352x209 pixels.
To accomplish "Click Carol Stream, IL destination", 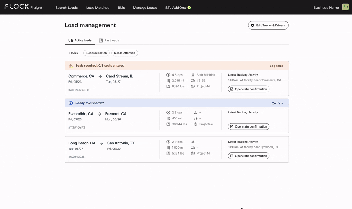I will coord(119,76).
